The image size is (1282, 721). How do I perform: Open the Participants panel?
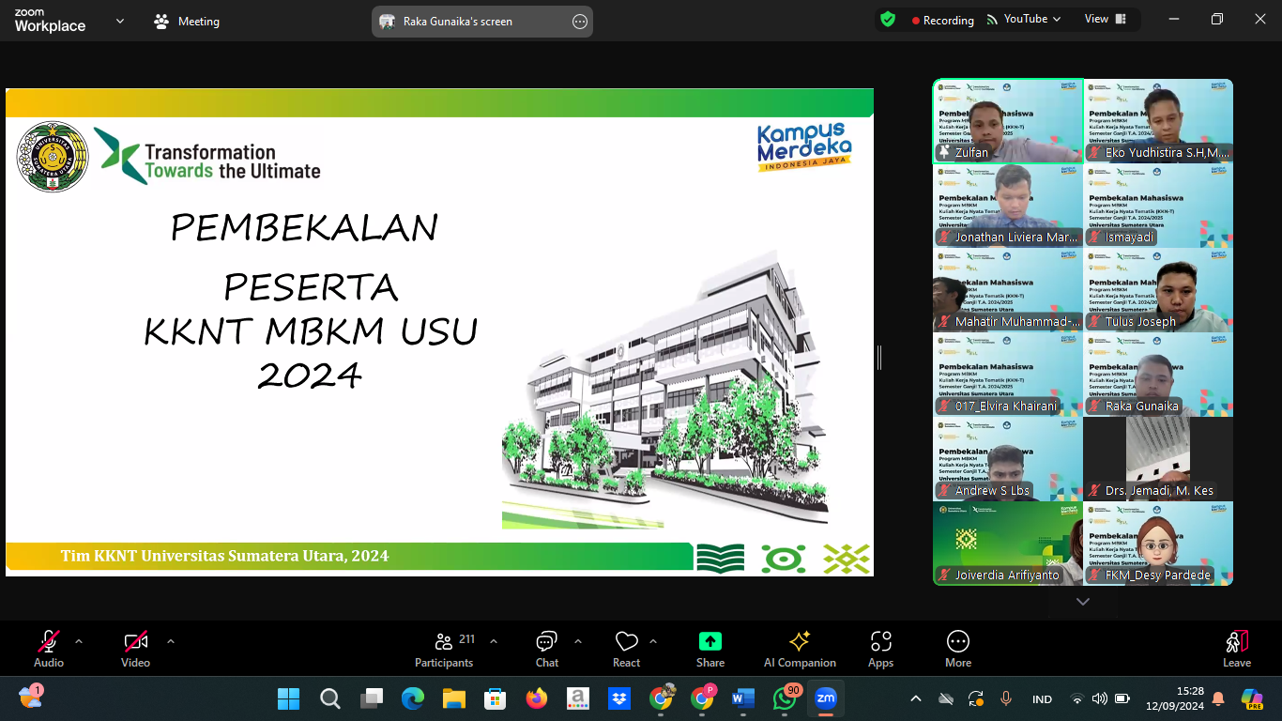(x=444, y=650)
